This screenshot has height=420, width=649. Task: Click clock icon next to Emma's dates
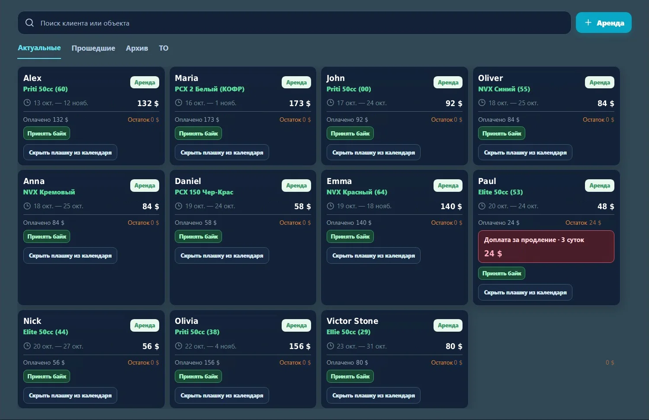[x=330, y=206]
